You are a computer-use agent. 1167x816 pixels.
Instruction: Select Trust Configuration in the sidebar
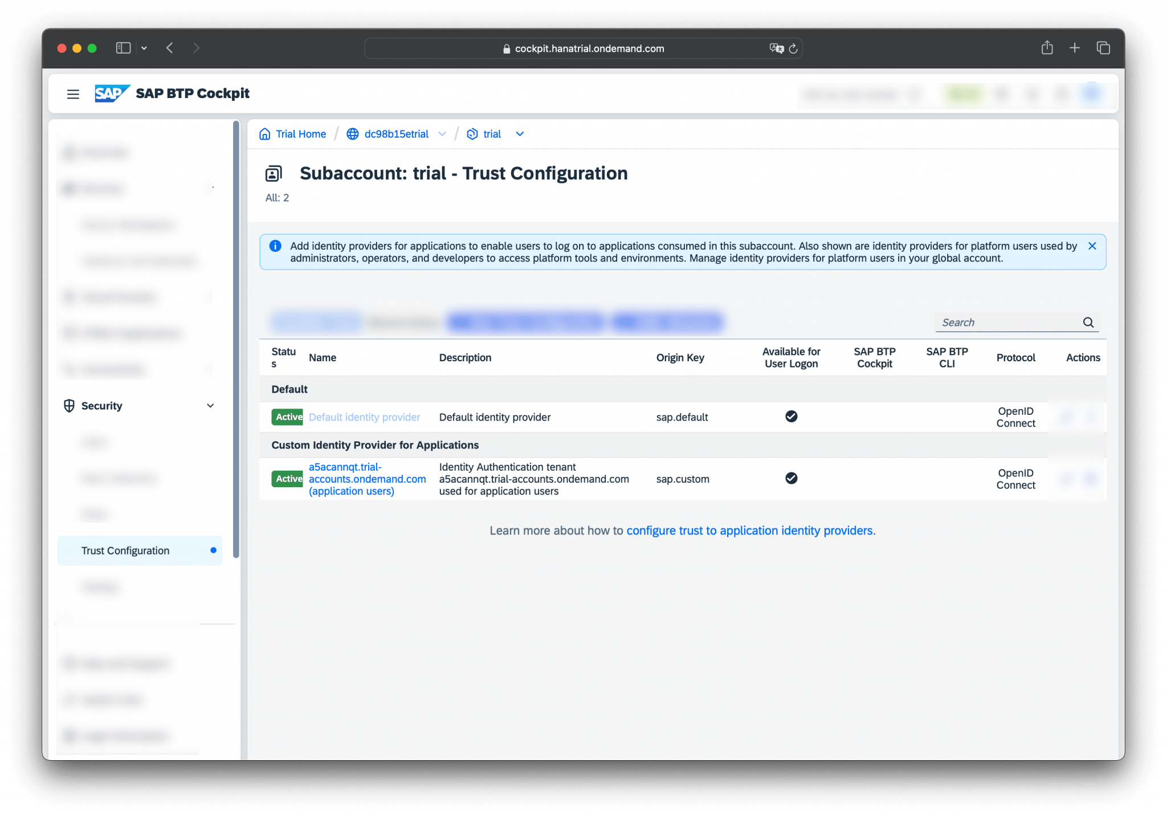coord(125,550)
